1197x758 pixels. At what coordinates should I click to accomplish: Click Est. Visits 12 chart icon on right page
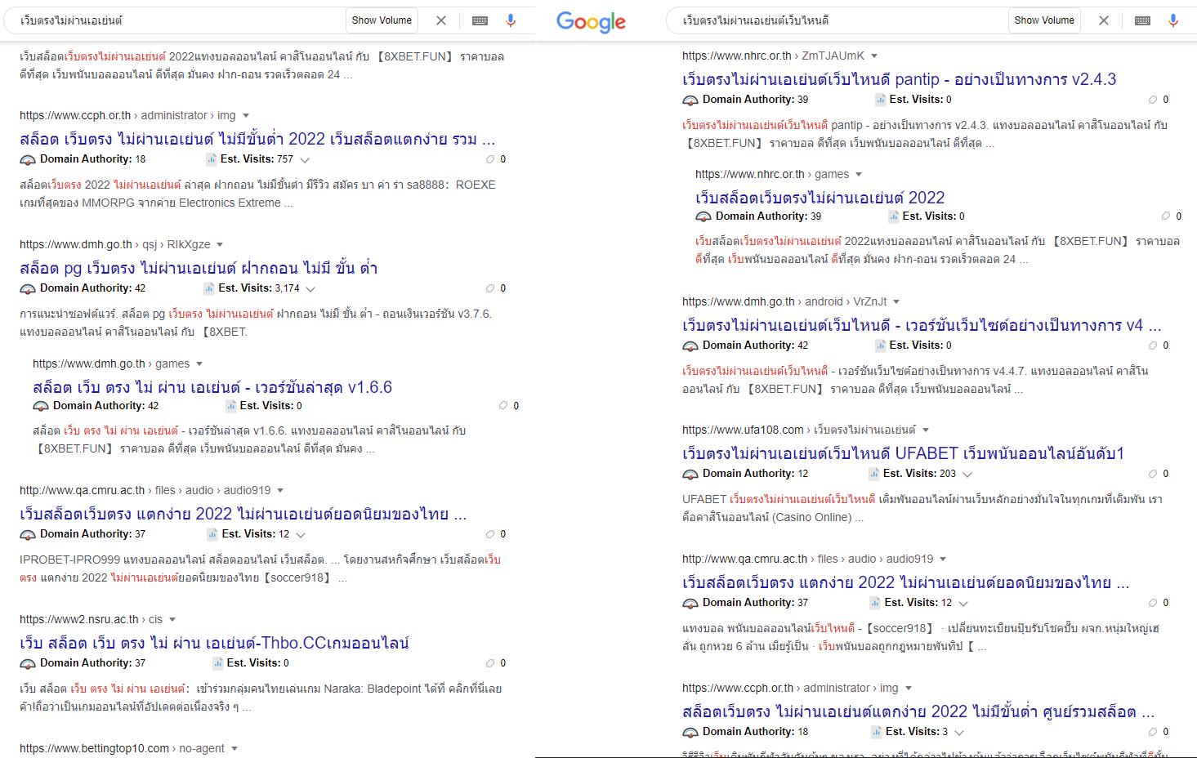[x=876, y=603]
